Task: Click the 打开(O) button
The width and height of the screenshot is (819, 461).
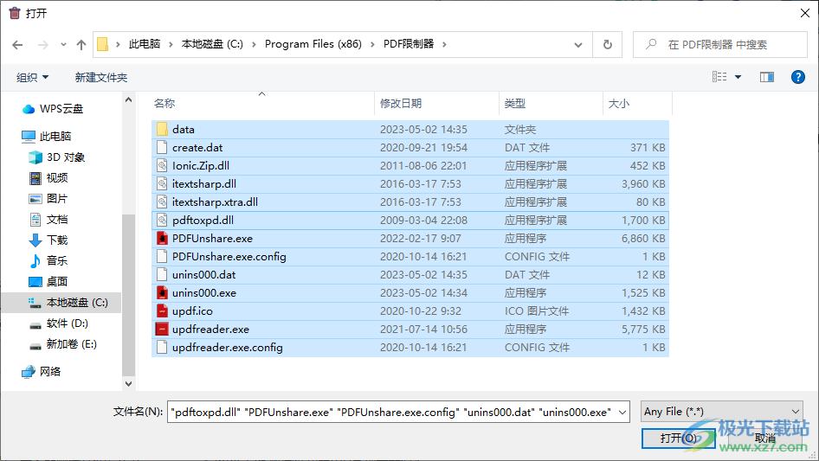Action: pyautogui.click(x=678, y=438)
